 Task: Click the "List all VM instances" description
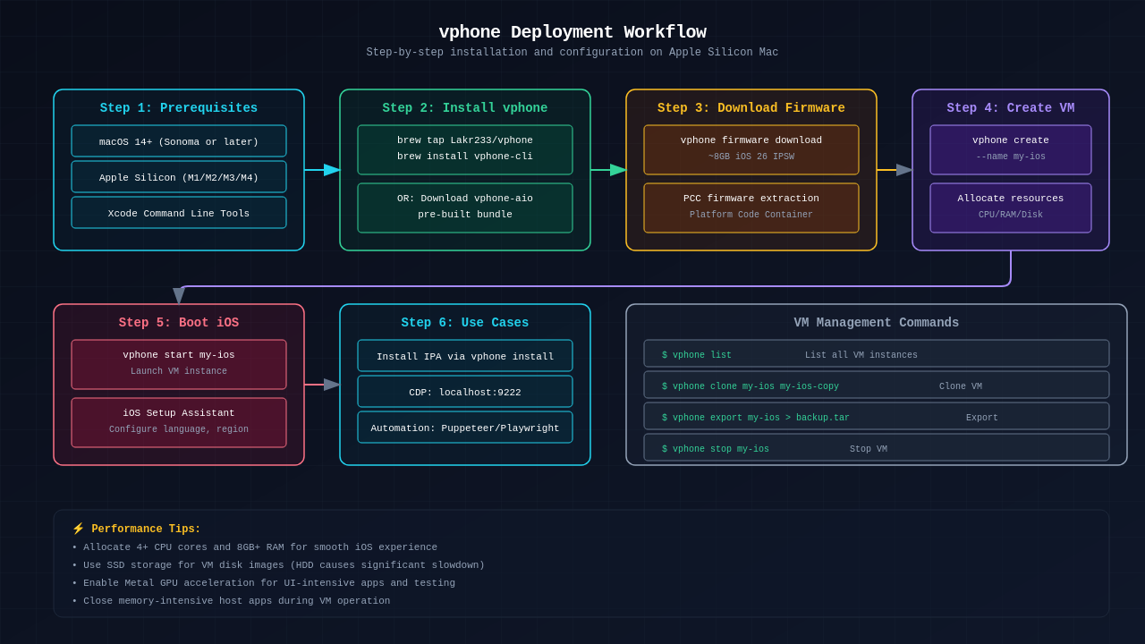pyautogui.click(x=861, y=355)
